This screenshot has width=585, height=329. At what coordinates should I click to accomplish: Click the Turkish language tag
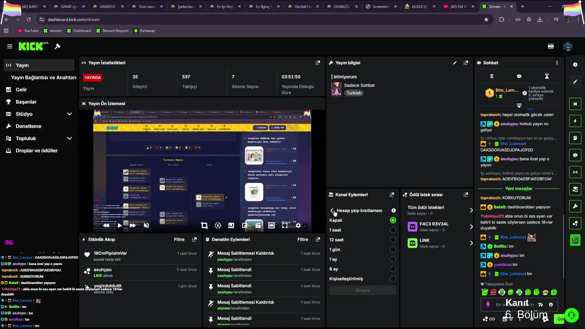point(354,93)
